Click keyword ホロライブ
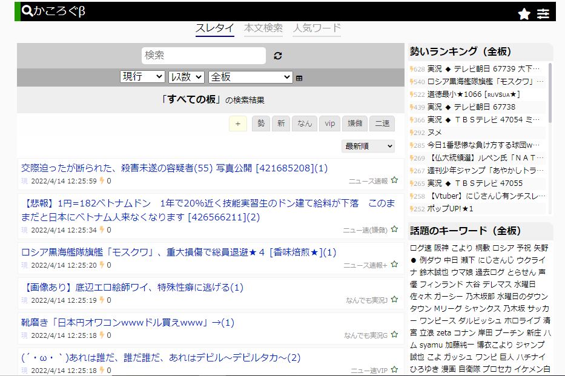 pos(522,320)
